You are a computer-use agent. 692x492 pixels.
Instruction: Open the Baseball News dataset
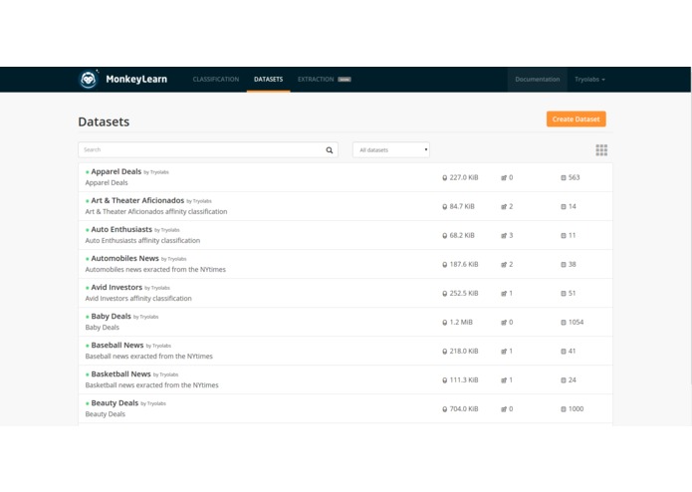coord(117,345)
